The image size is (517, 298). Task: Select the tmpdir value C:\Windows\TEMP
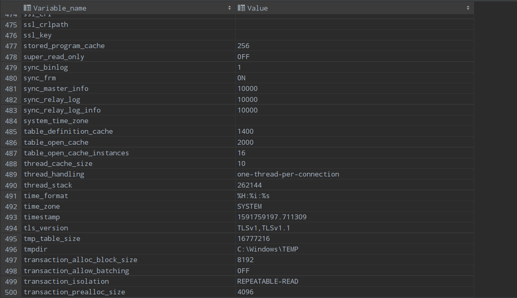tap(267, 249)
